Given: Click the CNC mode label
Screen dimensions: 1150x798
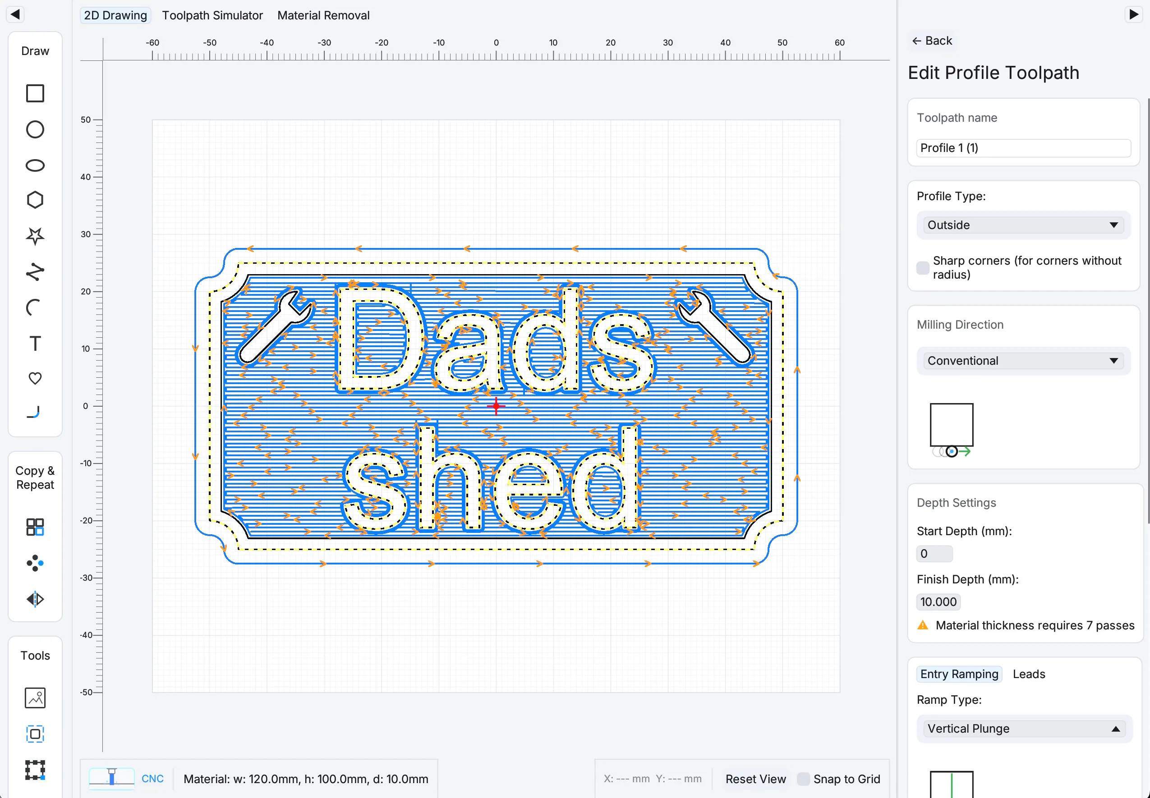Looking at the screenshot, I should [152, 779].
